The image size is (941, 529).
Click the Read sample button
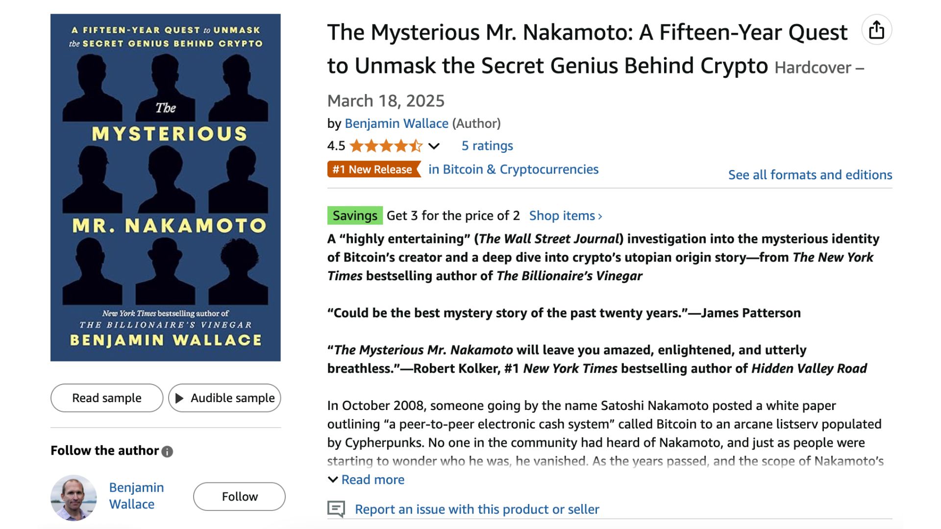107,398
